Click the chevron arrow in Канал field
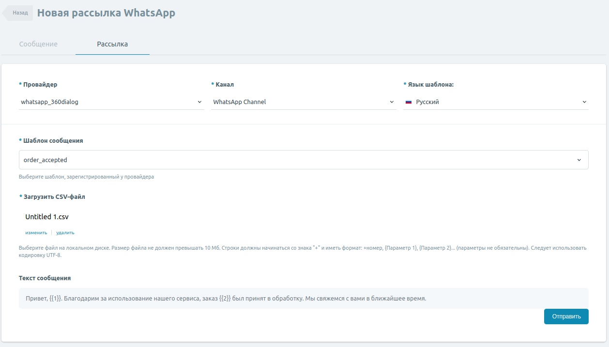609x347 pixels. [x=392, y=102]
